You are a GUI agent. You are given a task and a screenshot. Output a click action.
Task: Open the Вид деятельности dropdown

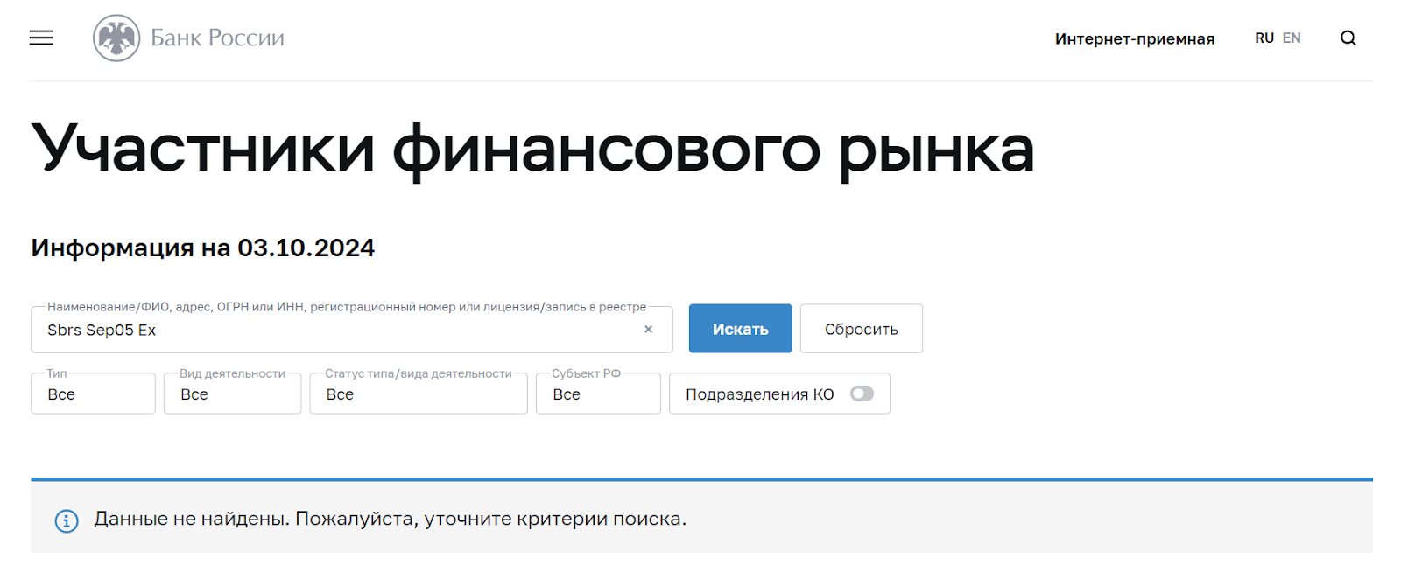232,394
